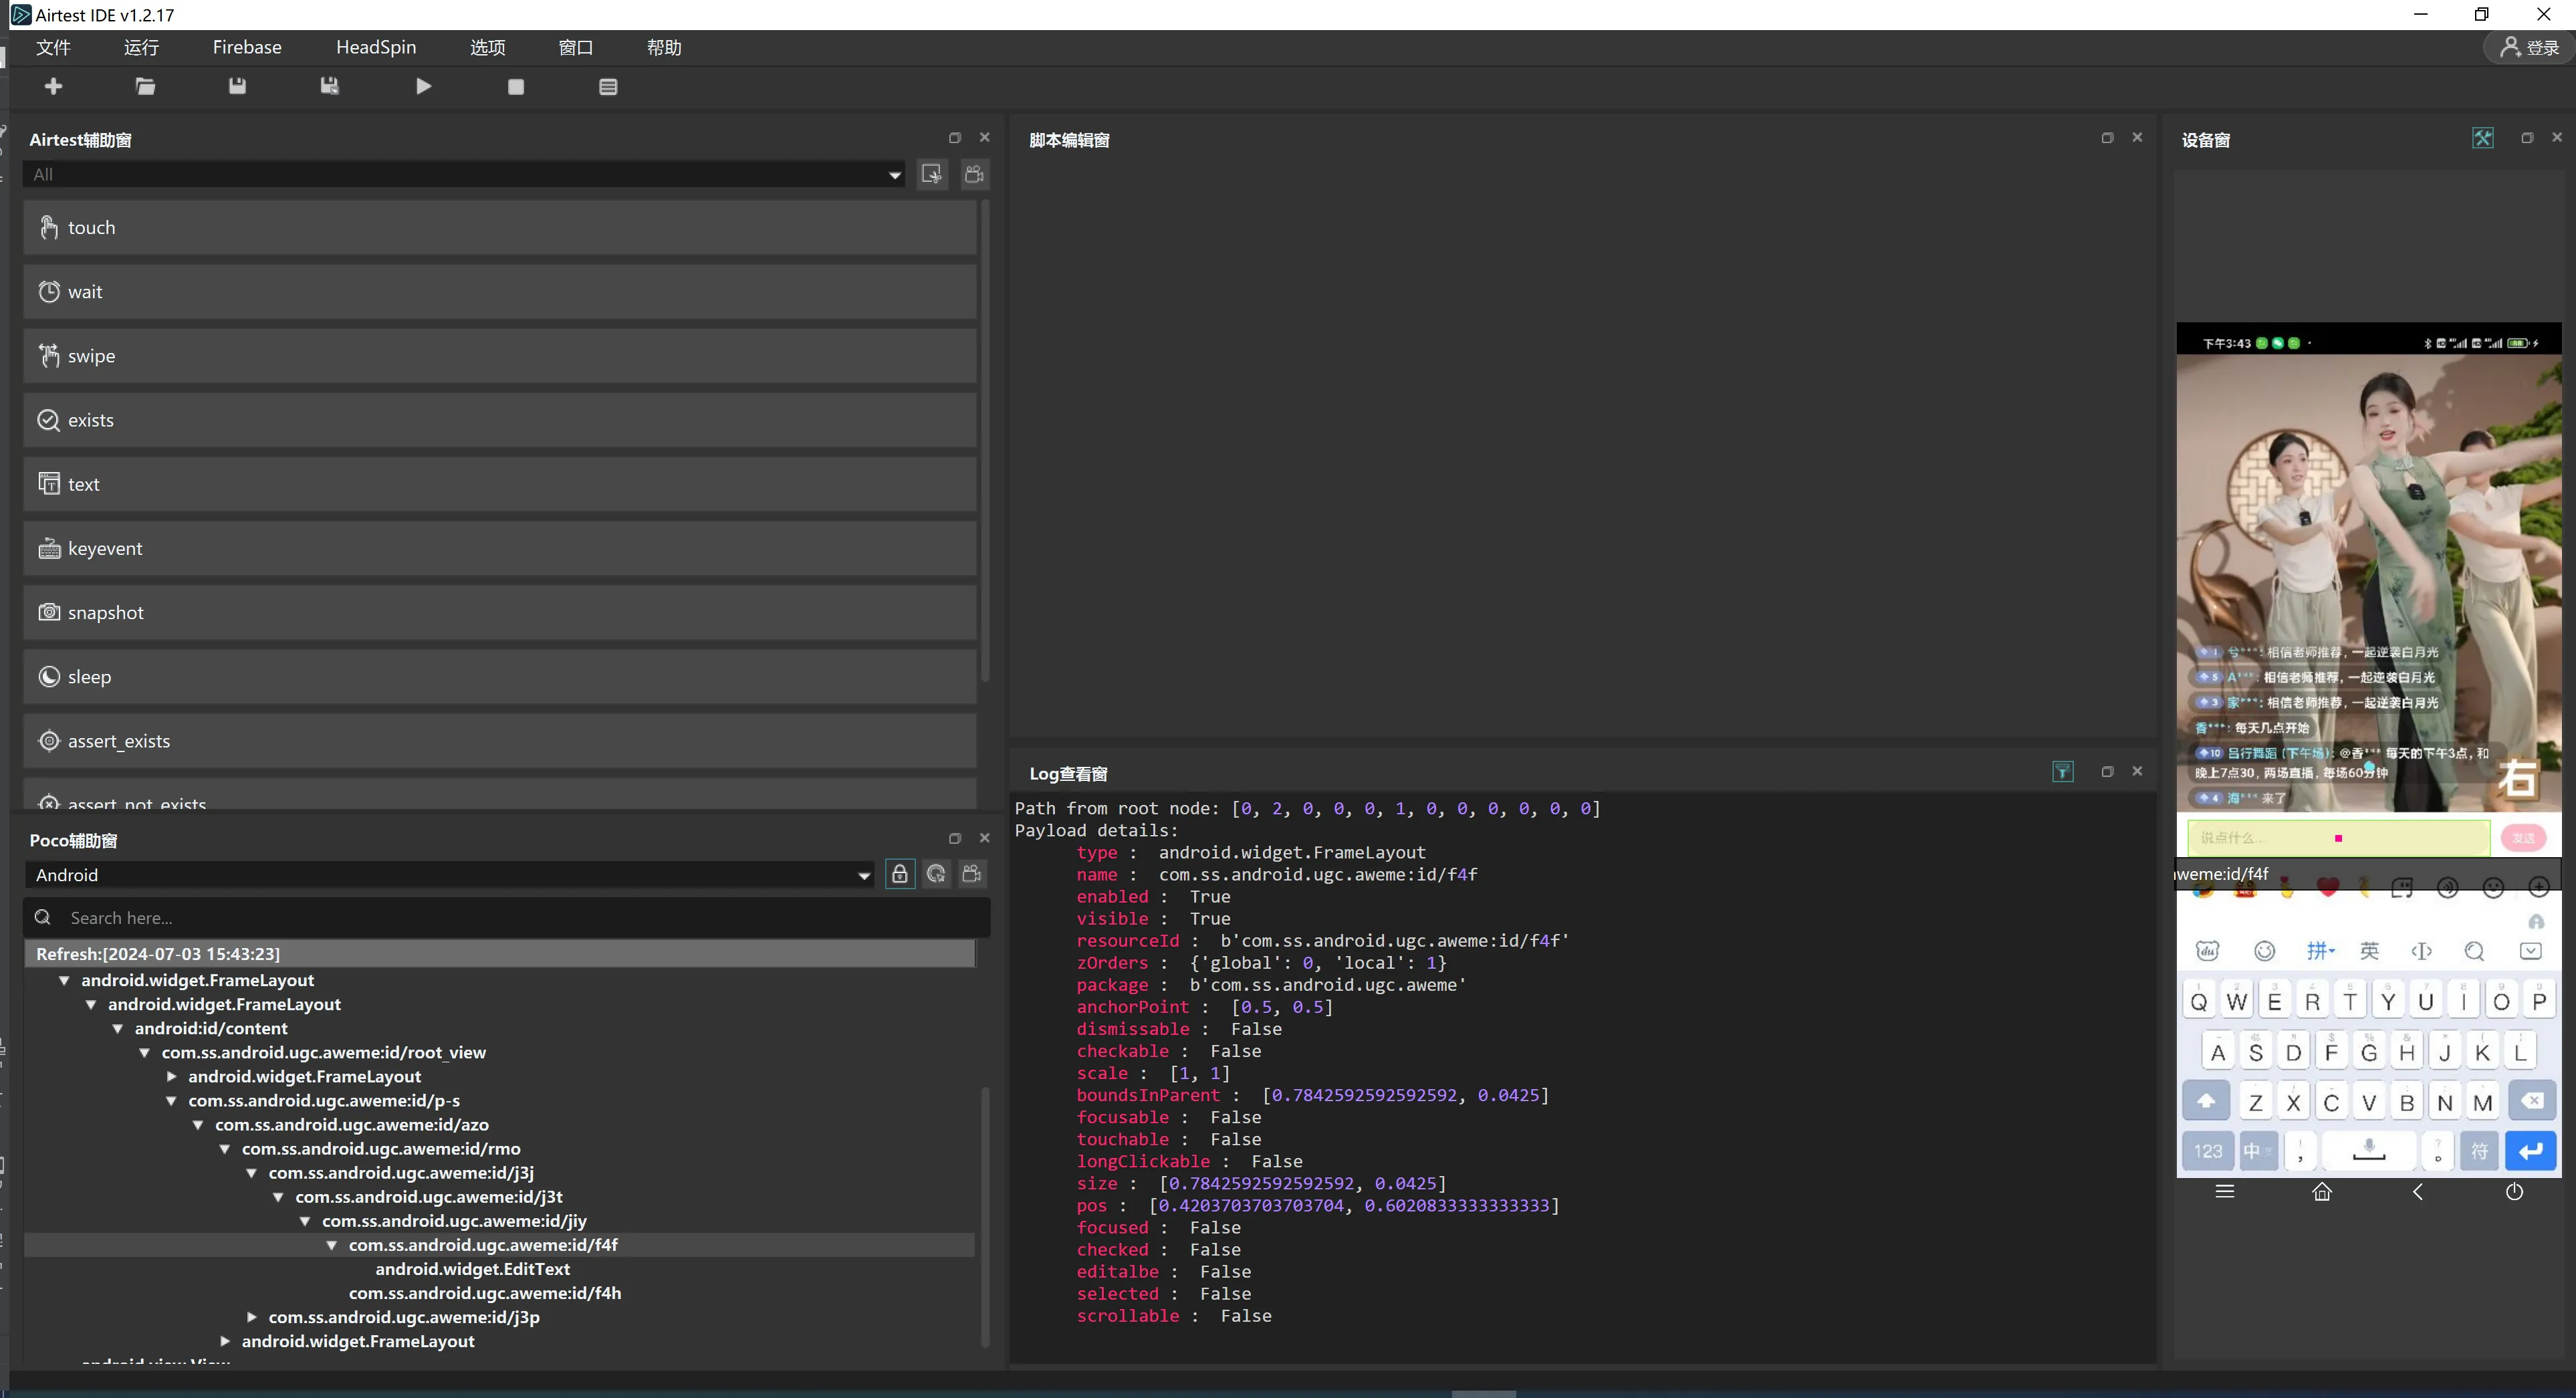Viewport: 2576px width, 1398px height.
Task: Float the Log viewer panel
Action: (x=2108, y=771)
